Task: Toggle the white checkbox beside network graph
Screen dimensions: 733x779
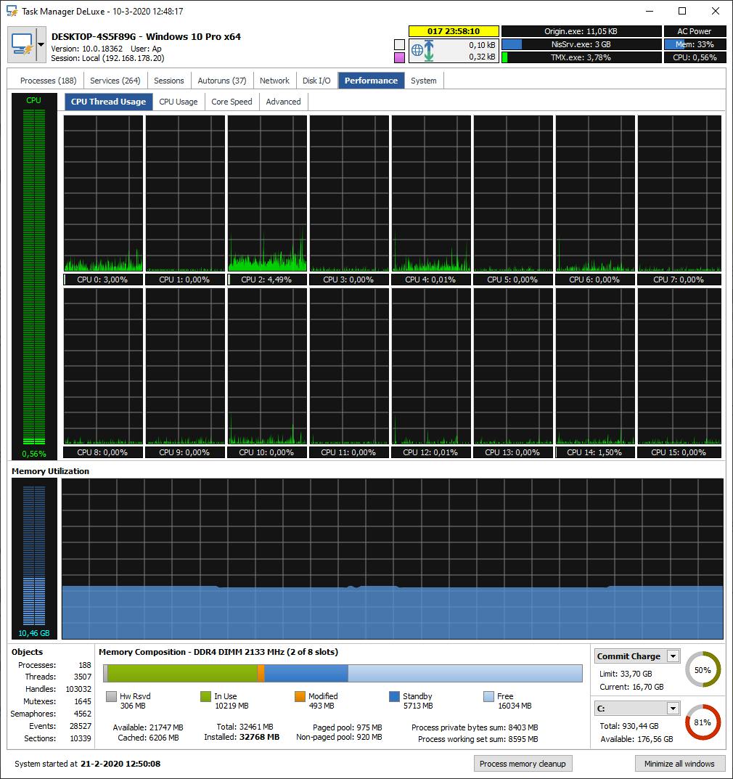Action: coord(398,44)
